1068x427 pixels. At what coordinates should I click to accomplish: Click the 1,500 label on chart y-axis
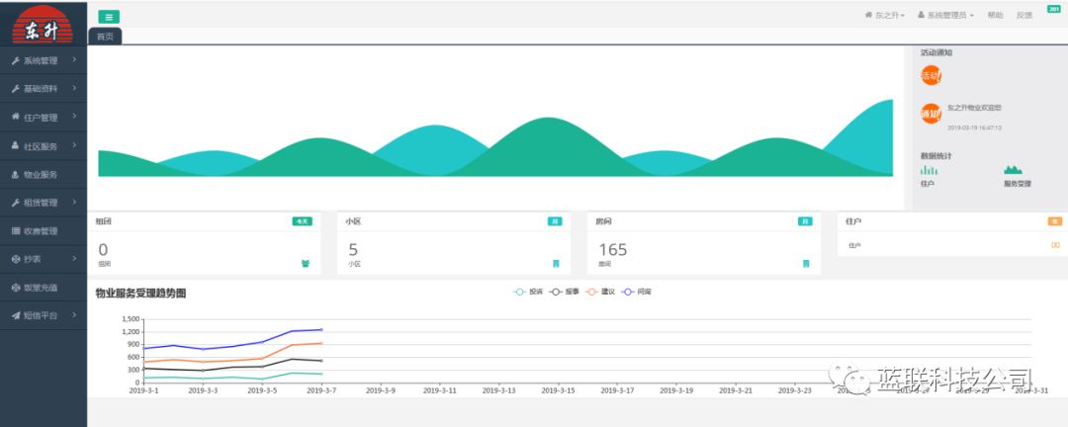pos(131,318)
